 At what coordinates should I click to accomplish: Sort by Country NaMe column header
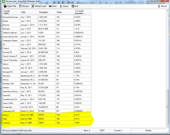pos(11,12)
